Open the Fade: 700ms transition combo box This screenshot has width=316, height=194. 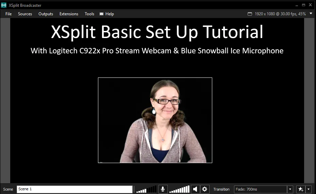260,189
